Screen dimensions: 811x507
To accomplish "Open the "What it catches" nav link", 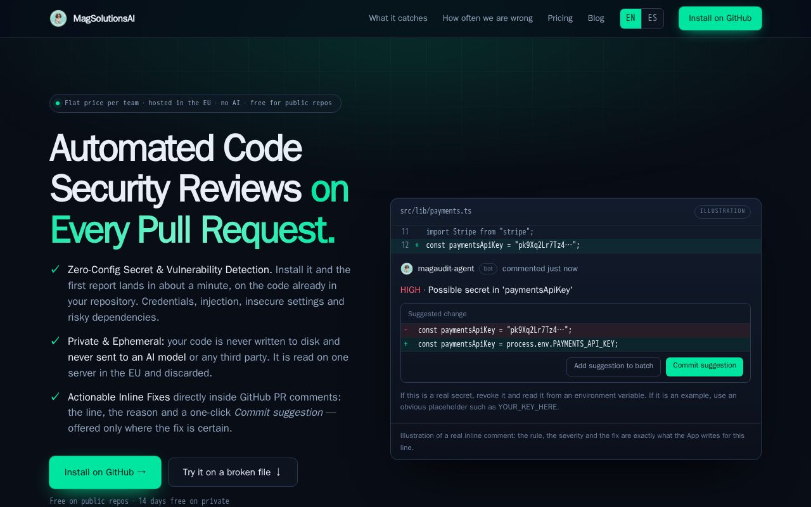I will (398, 18).
